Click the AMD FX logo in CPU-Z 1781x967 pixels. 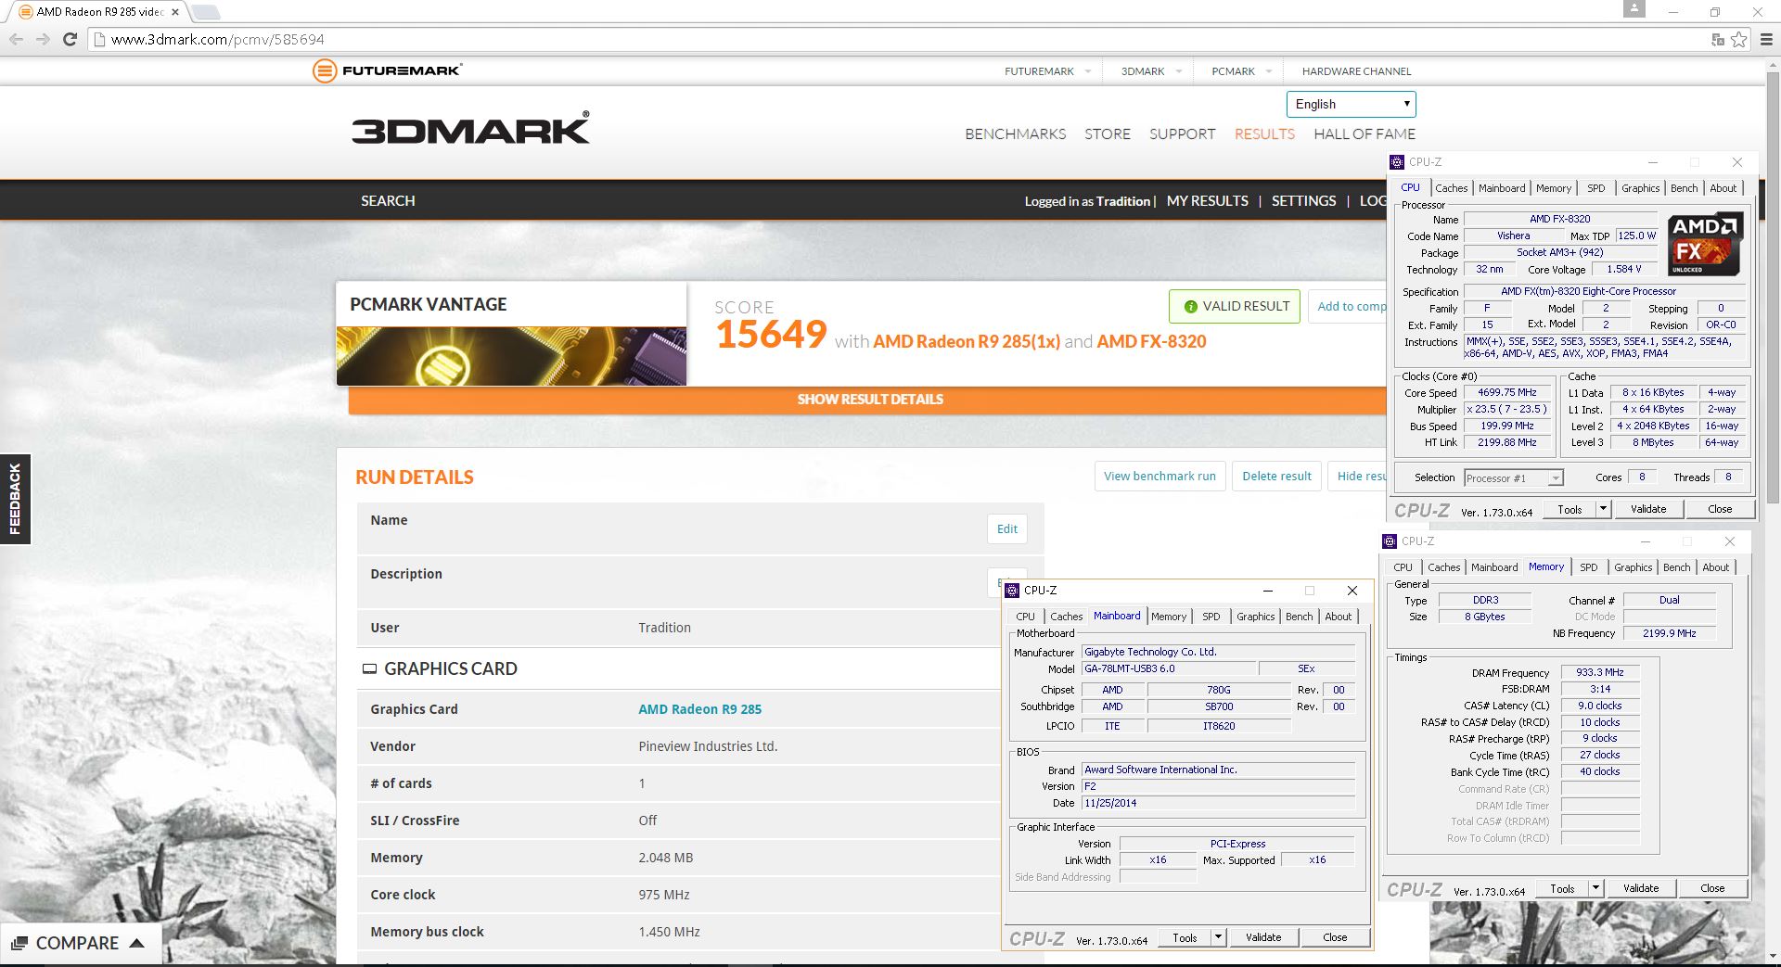click(x=1705, y=245)
